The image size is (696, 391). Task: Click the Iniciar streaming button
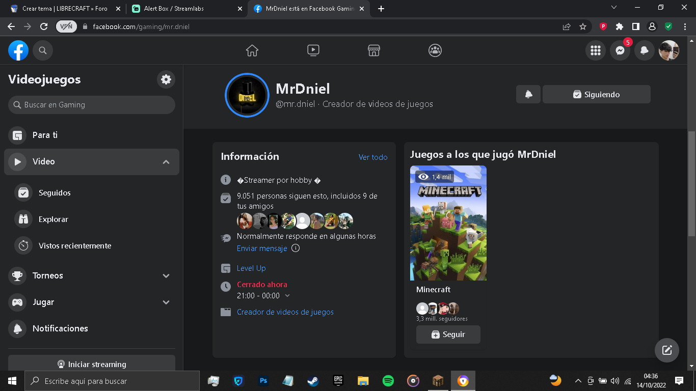[92, 363]
